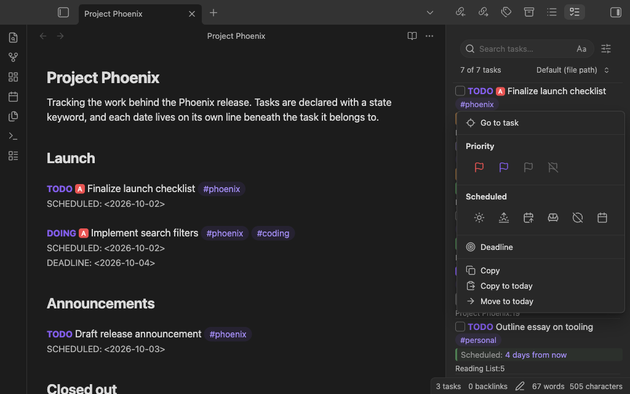This screenshot has width=630, height=394.
Task: Select the active tasks checklist panel icon
Action: [575, 12]
